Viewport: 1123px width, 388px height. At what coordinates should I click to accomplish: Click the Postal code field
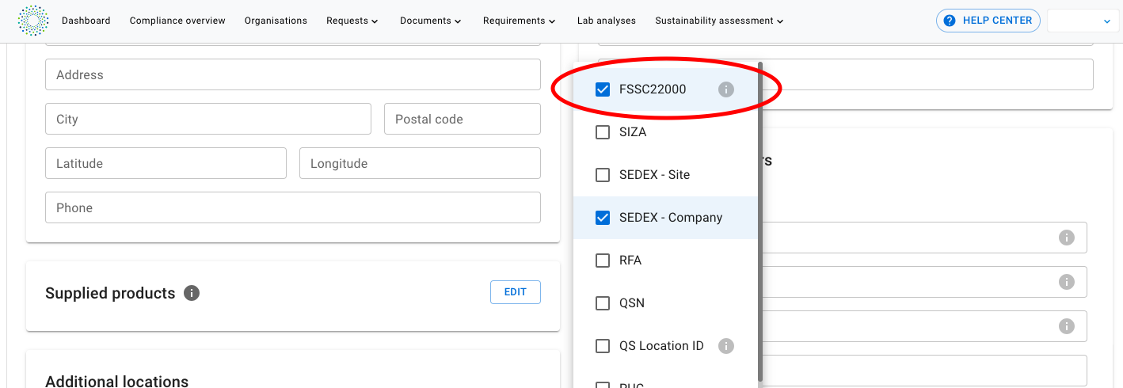coord(463,119)
